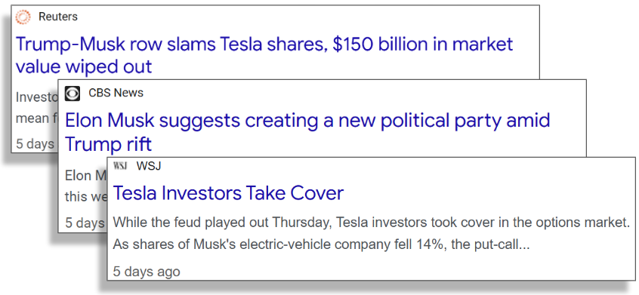The image size is (639, 295).
Task: Click the 'Elon M' truncated CBS snippet text
Action: [x=85, y=176]
